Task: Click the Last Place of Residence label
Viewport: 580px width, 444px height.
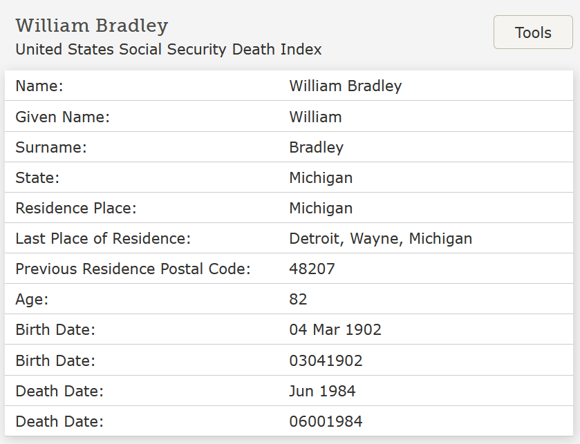Action: tap(102, 238)
